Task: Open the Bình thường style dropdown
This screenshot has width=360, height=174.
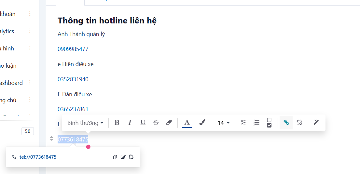Action: click(x=85, y=123)
